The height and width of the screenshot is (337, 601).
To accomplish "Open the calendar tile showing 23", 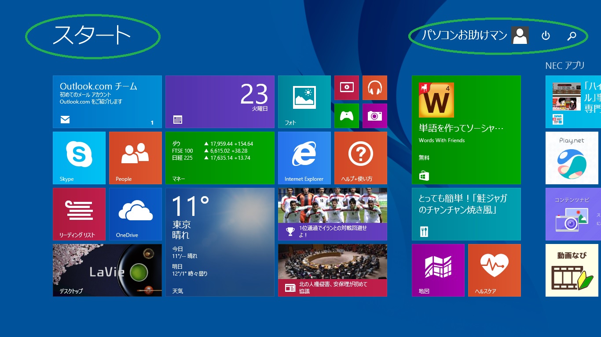I will [x=220, y=102].
